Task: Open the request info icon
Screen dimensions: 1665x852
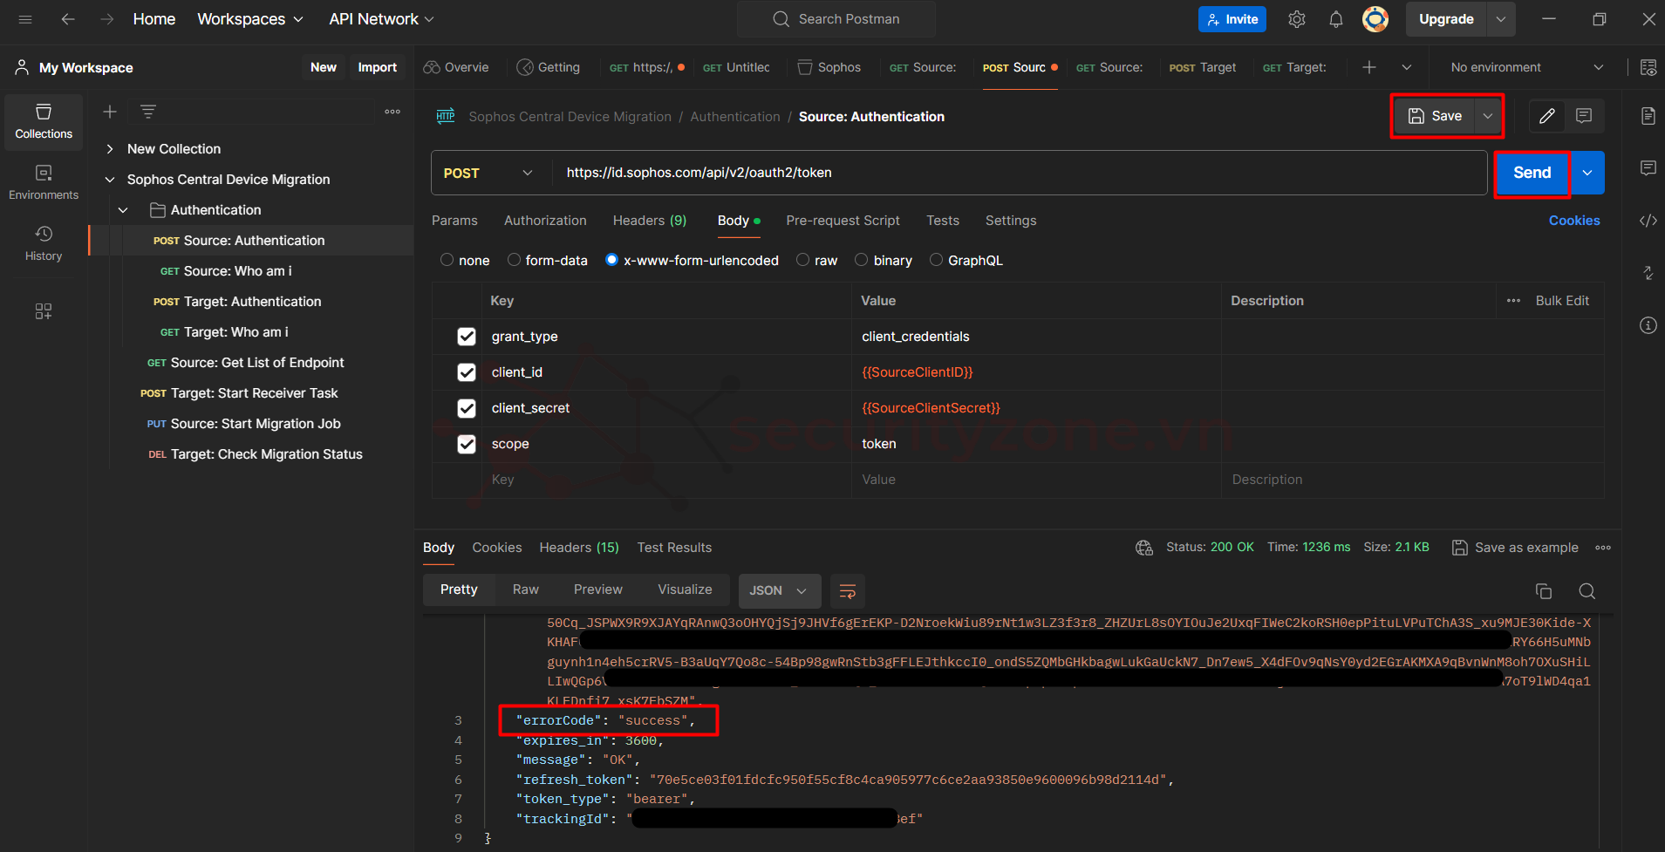Action: 1648,325
